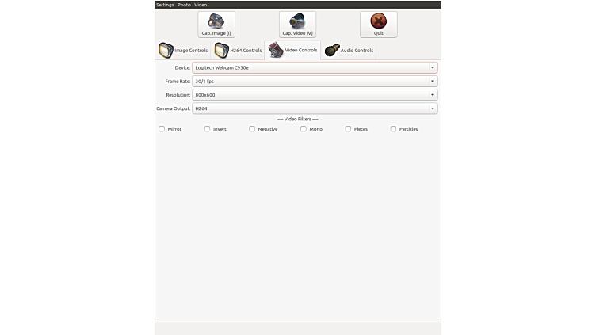Click the Video Controls tab icon
The height and width of the screenshot is (335, 596).
tap(276, 50)
